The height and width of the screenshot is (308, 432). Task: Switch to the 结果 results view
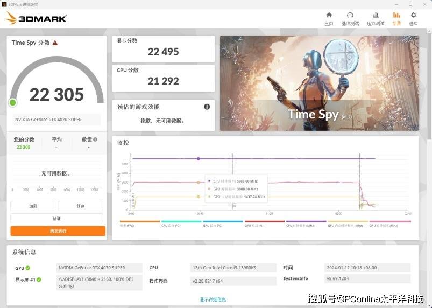(396, 19)
